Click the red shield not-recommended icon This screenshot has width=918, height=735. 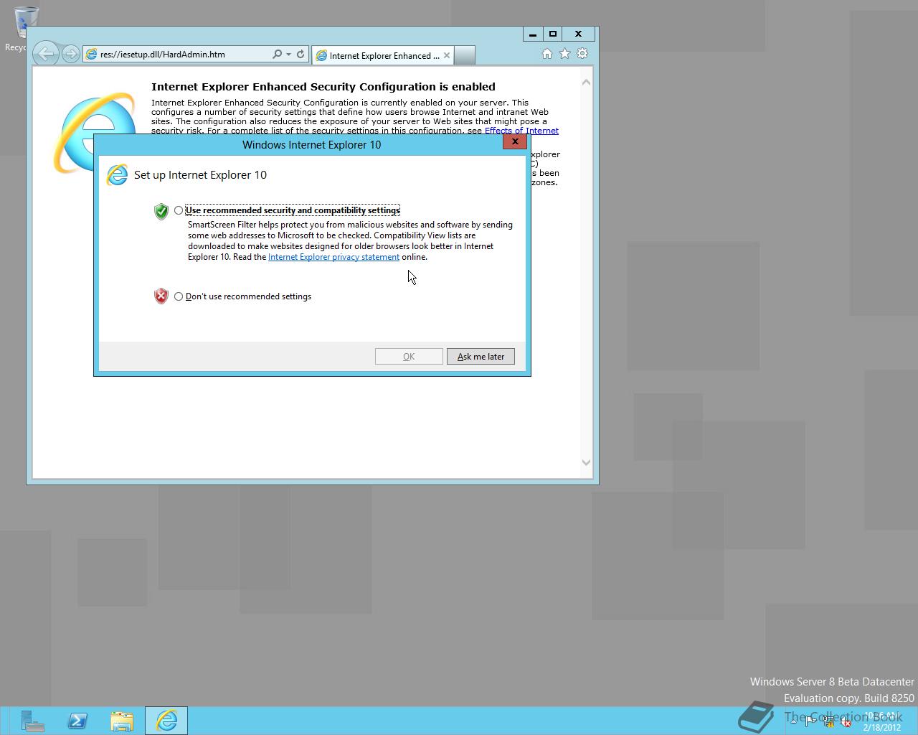161,296
